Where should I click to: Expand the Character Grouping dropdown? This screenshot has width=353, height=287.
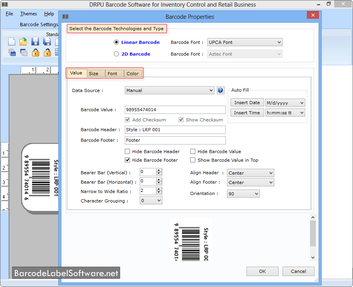pyautogui.click(x=151, y=200)
